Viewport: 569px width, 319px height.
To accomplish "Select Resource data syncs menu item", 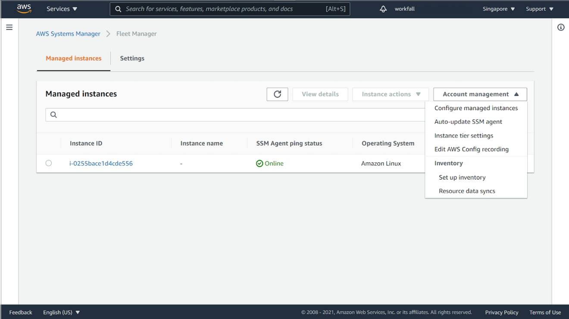I will tap(467, 191).
